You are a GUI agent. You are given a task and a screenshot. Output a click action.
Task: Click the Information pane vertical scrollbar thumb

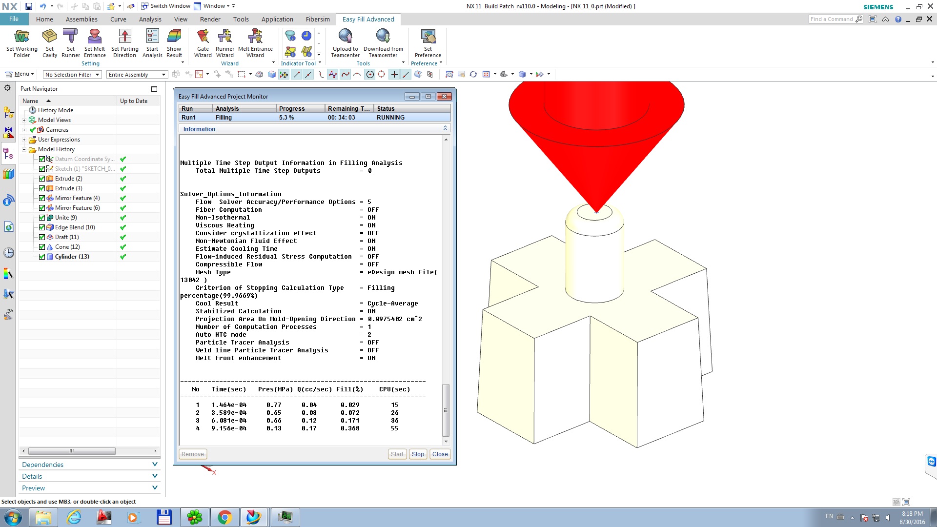pos(445,410)
